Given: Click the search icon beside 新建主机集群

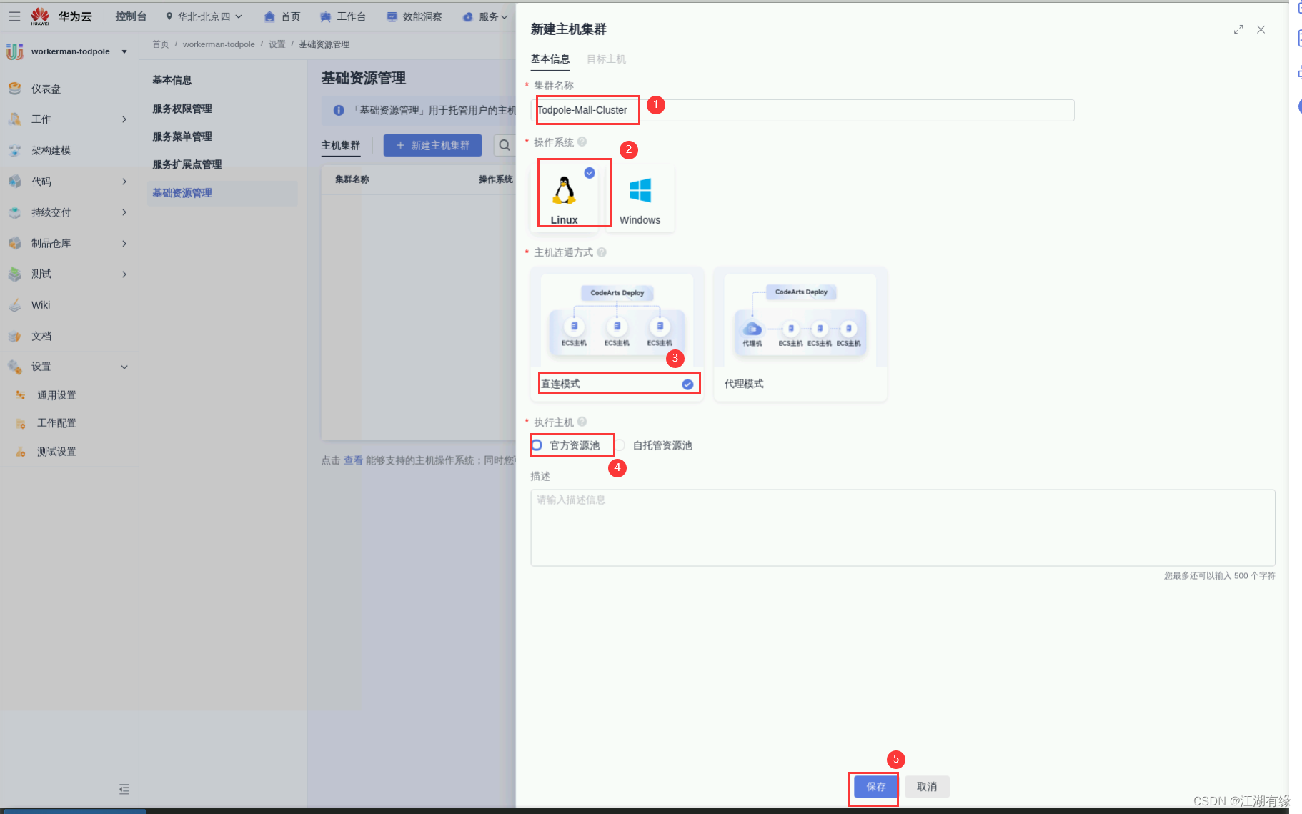Looking at the screenshot, I should [506, 145].
